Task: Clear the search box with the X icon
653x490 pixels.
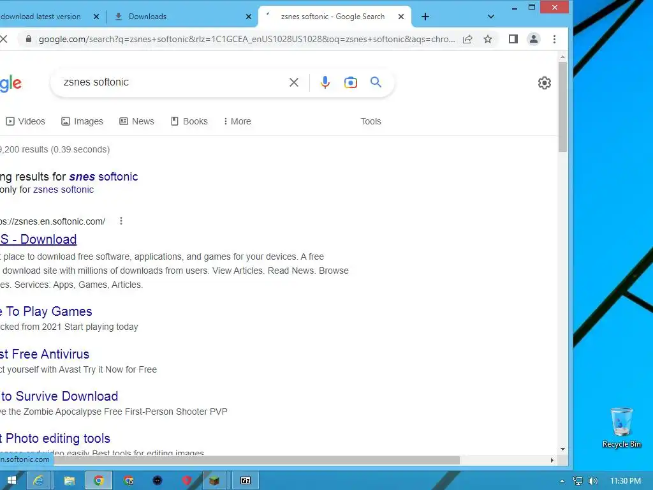Action: [293, 82]
